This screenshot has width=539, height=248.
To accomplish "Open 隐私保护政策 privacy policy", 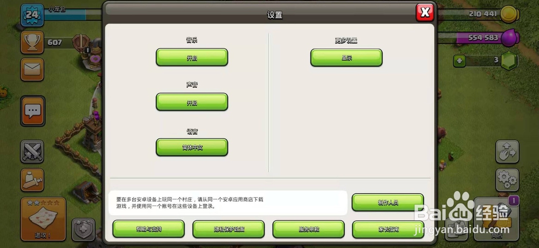I will coord(229,229).
